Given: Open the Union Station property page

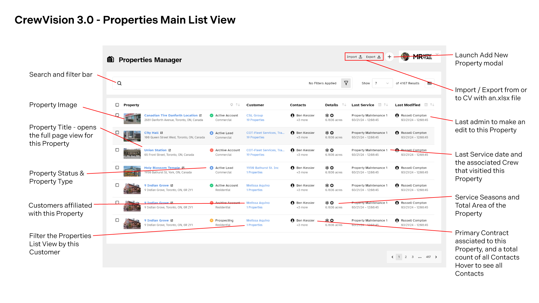Looking at the screenshot, I should point(155,150).
